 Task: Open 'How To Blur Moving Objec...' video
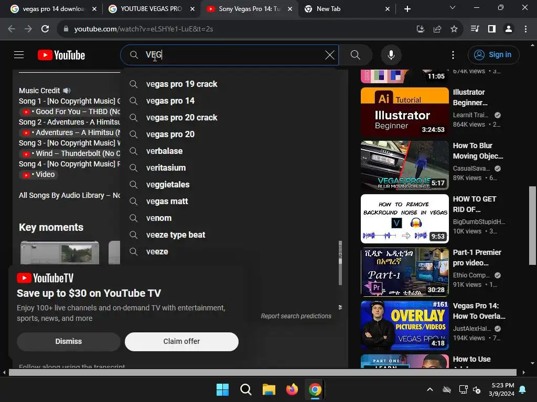(x=478, y=151)
